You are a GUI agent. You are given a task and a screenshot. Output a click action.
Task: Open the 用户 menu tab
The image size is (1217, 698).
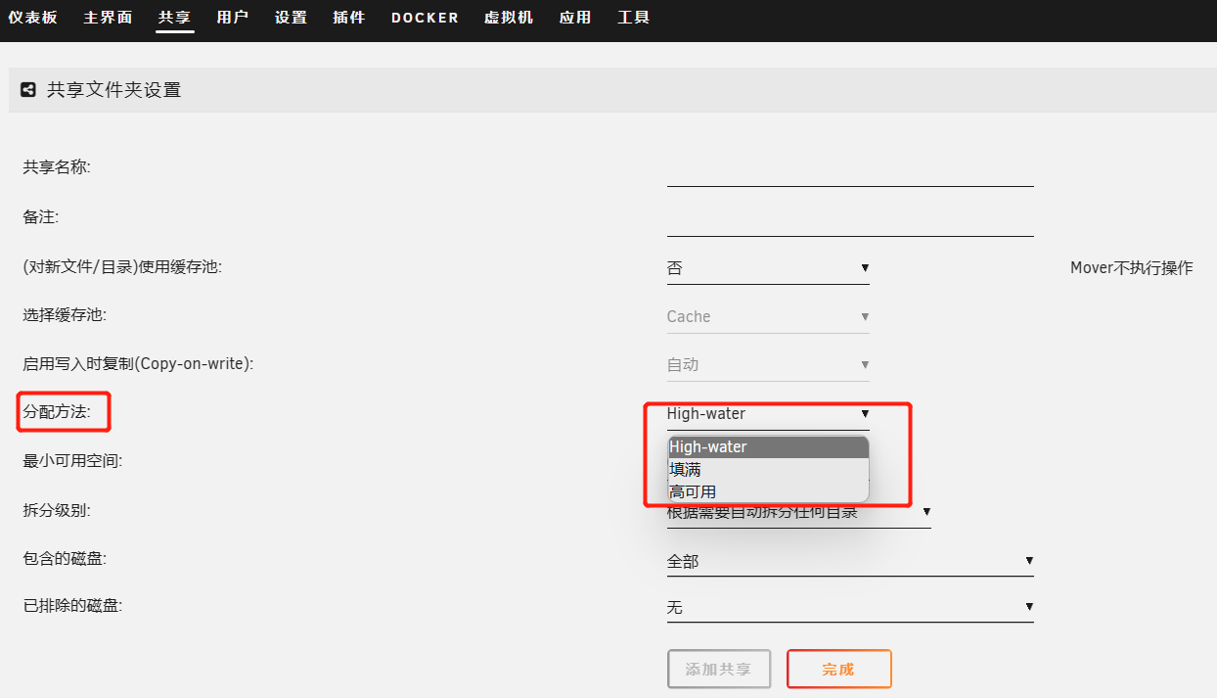pos(233,18)
